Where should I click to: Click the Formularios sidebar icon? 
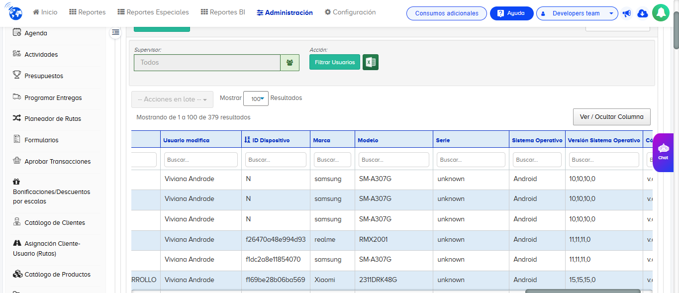point(17,139)
